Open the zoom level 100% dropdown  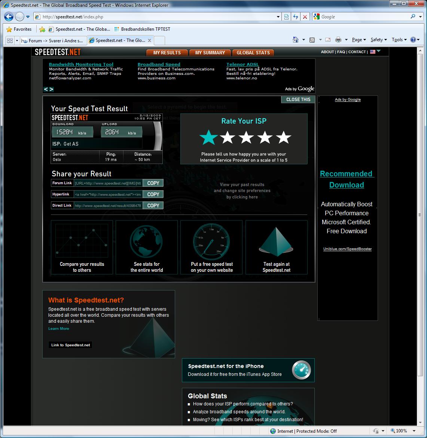click(414, 431)
